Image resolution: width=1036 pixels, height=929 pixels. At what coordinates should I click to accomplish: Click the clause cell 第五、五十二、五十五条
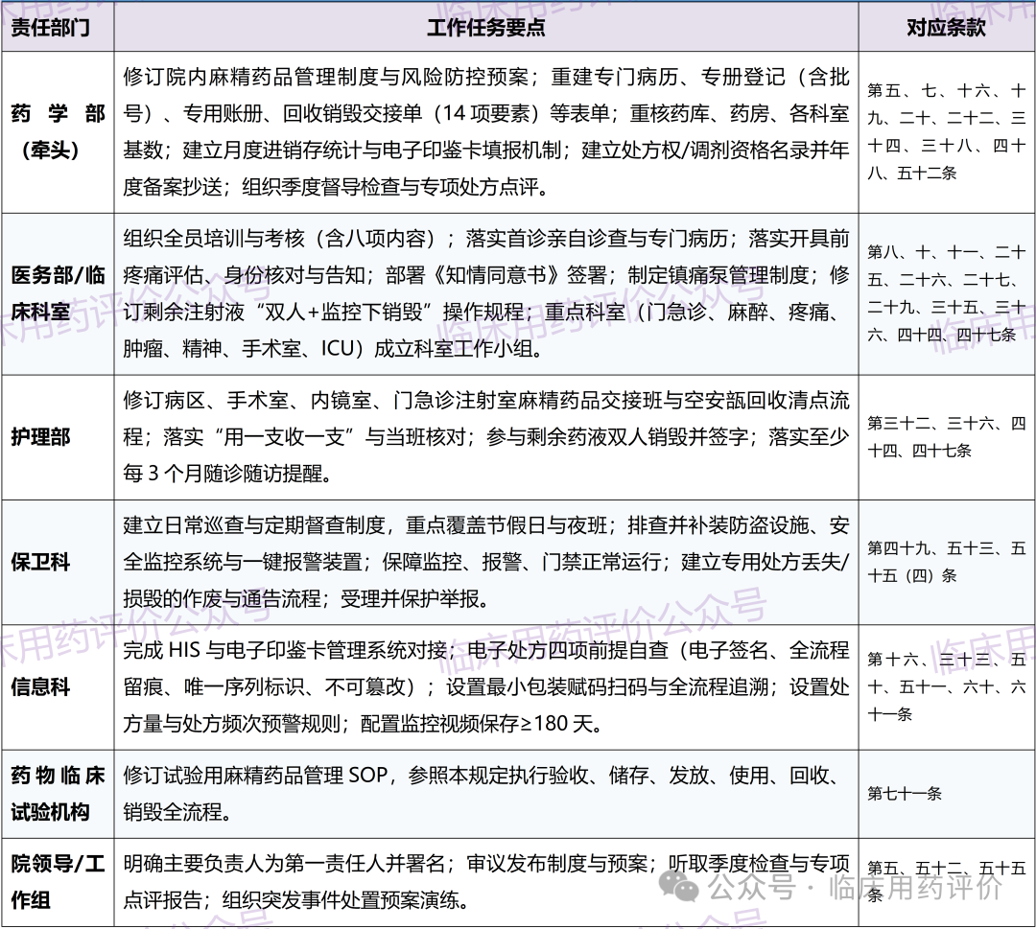(947, 882)
